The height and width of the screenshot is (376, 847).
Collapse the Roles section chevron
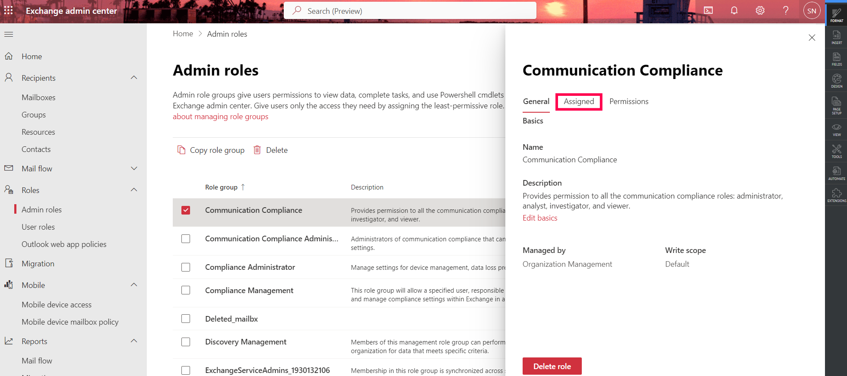134,190
